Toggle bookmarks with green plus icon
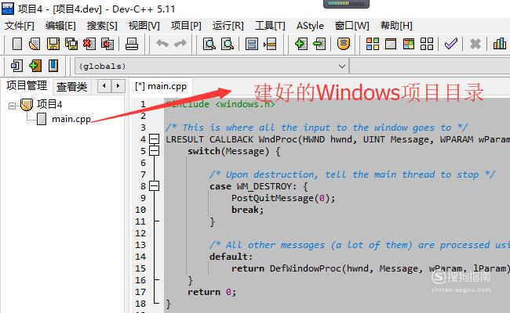The image size is (510, 313). (35, 66)
